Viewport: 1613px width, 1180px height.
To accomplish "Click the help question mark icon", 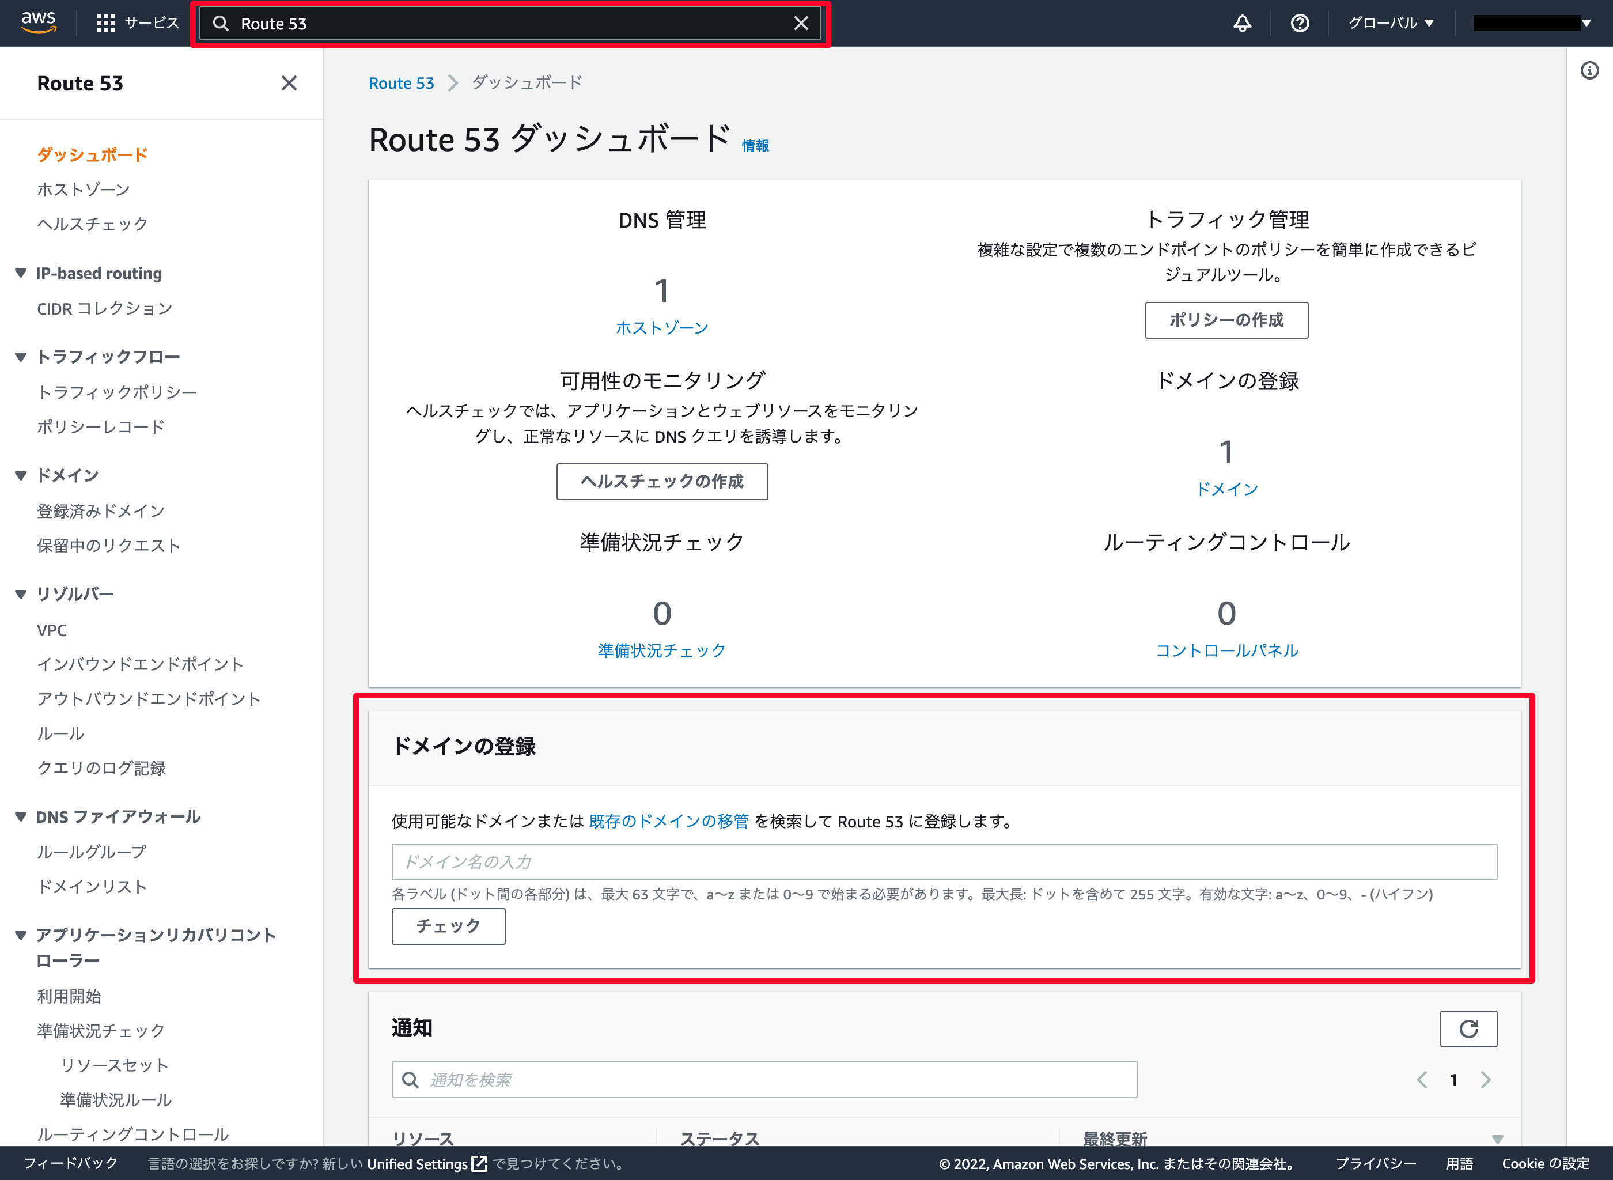I will (x=1300, y=22).
